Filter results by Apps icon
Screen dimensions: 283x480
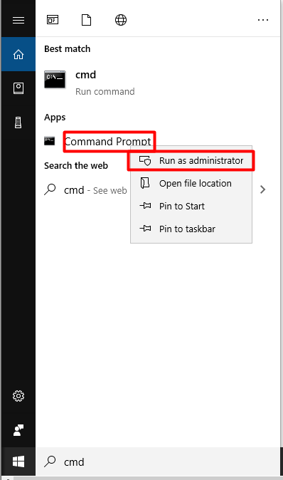[x=53, y=20]
